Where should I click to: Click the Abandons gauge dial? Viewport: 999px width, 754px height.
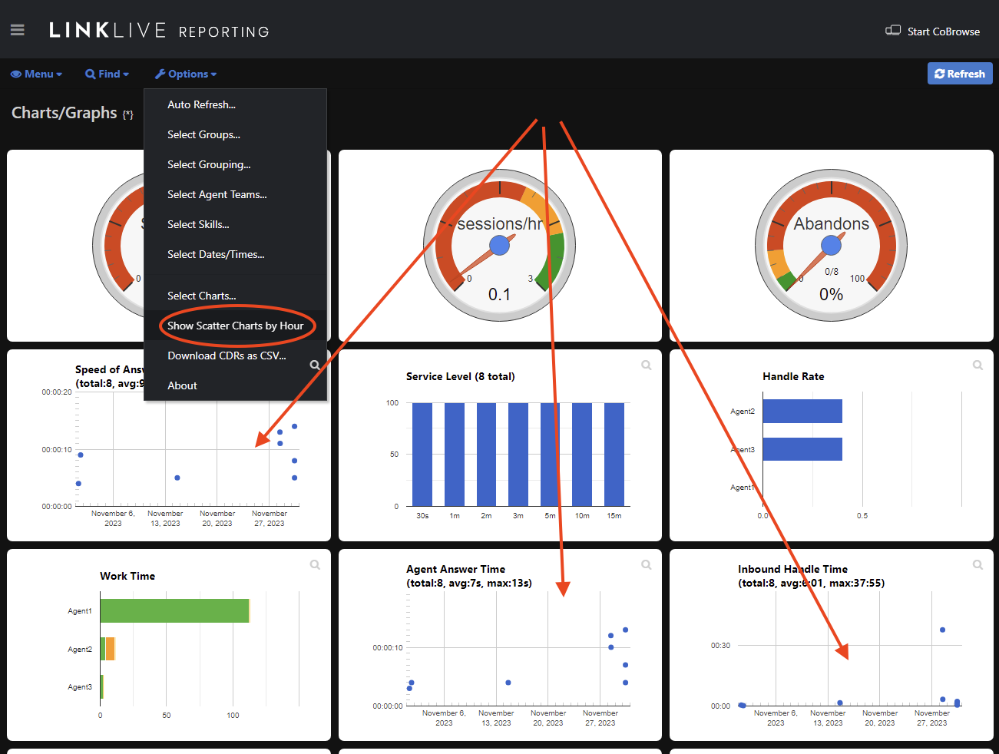coord(831,246)
